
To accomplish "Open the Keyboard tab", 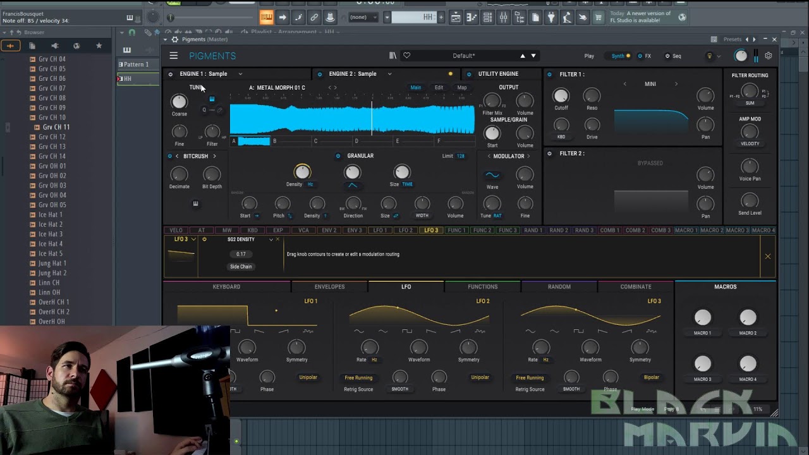I will (x=226, y=287).
